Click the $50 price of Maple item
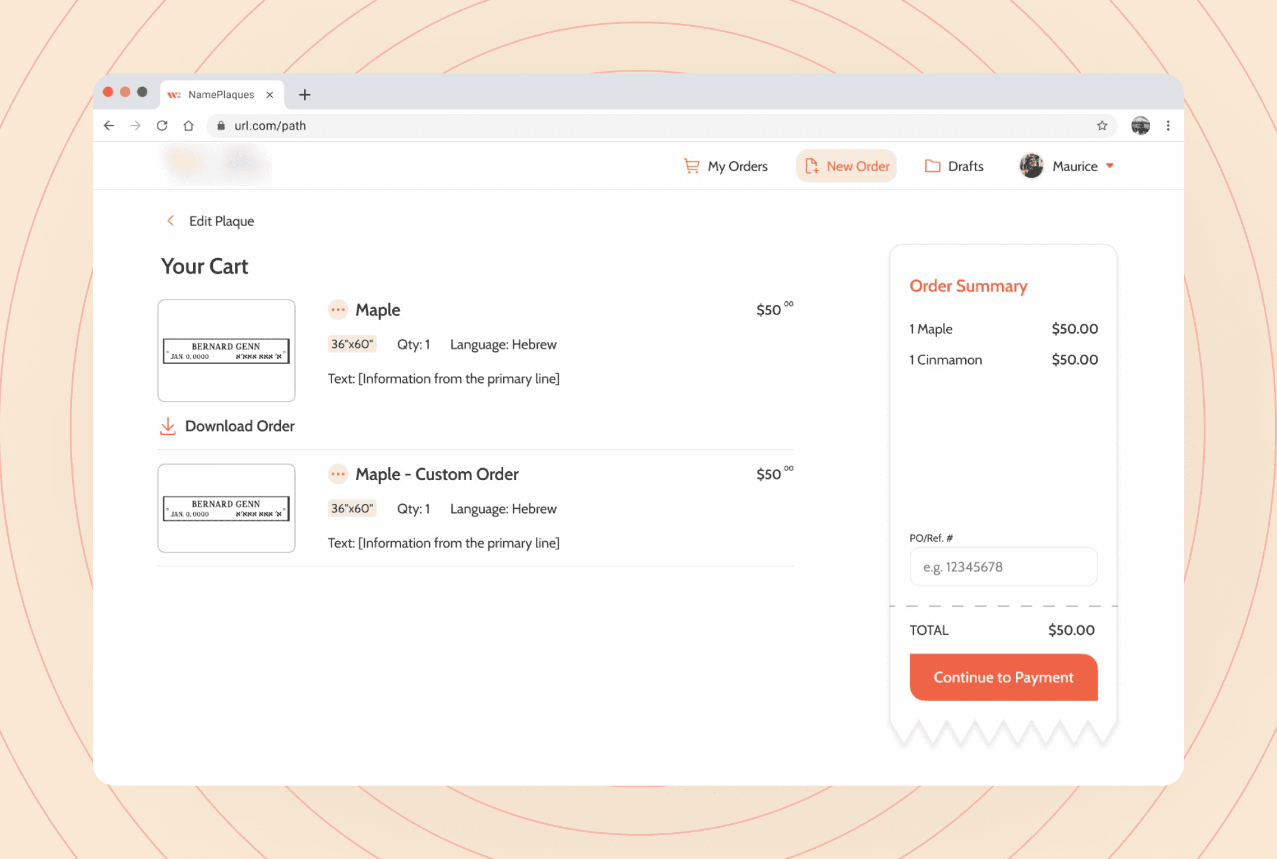This screenshot has height=859, width=1277. [774, 309]
